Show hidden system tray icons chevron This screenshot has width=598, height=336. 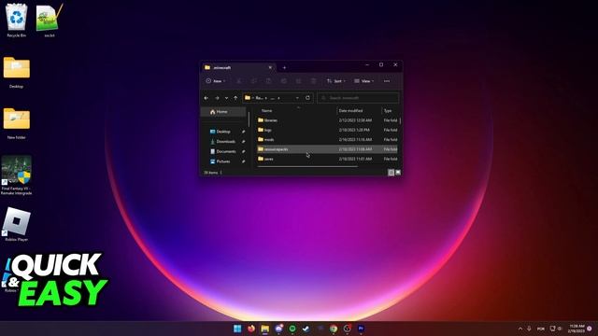click(520, 329)
